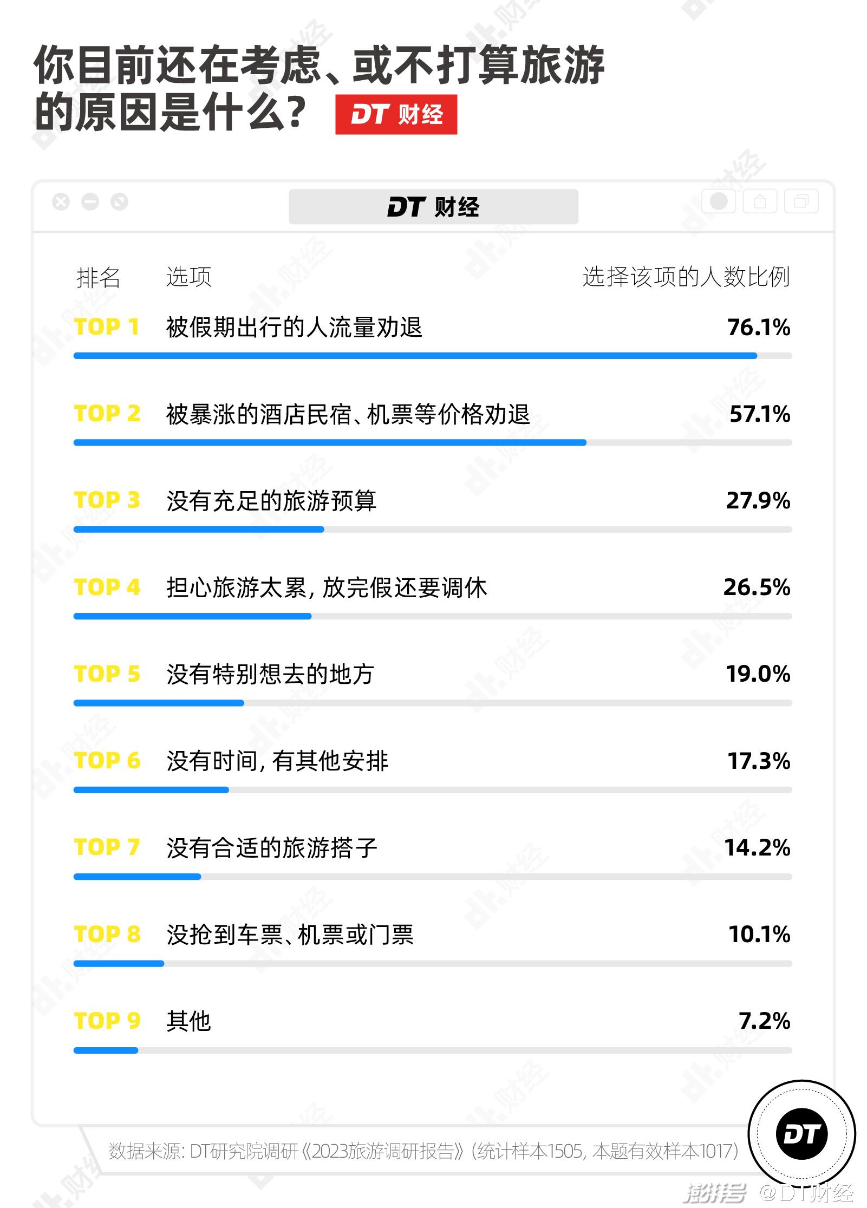Click the TOP 2 price surge progress bar
The height and width of the screenshot is (1208, 867).
coord(433,442)
